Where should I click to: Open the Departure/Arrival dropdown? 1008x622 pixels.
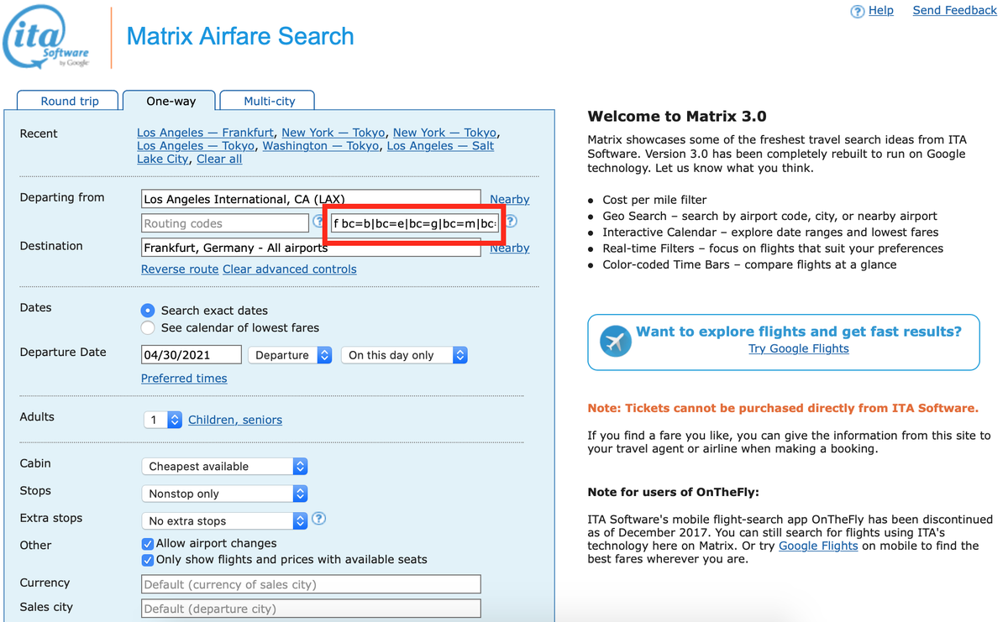291,355
